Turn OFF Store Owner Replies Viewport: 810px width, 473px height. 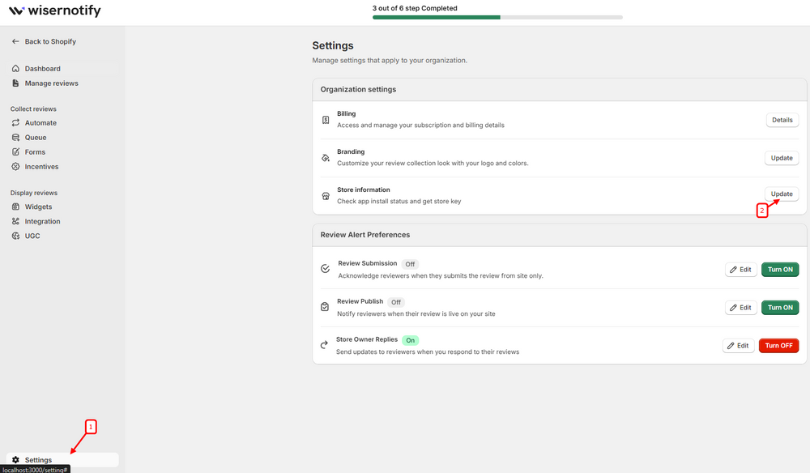[x=778, y=346]
